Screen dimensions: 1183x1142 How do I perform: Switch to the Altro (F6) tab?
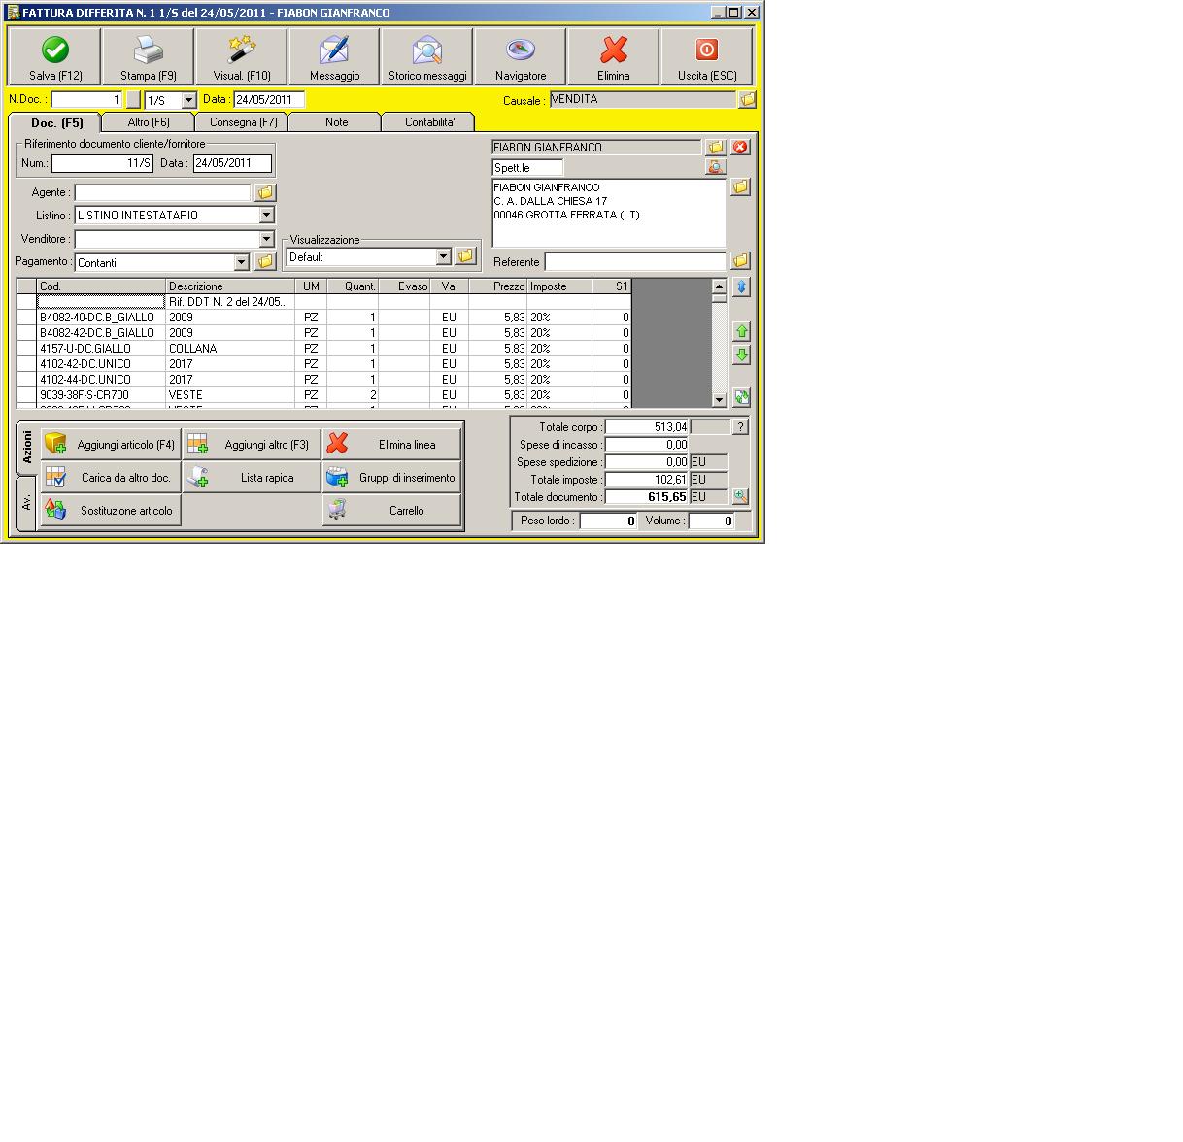coord(149,122)
